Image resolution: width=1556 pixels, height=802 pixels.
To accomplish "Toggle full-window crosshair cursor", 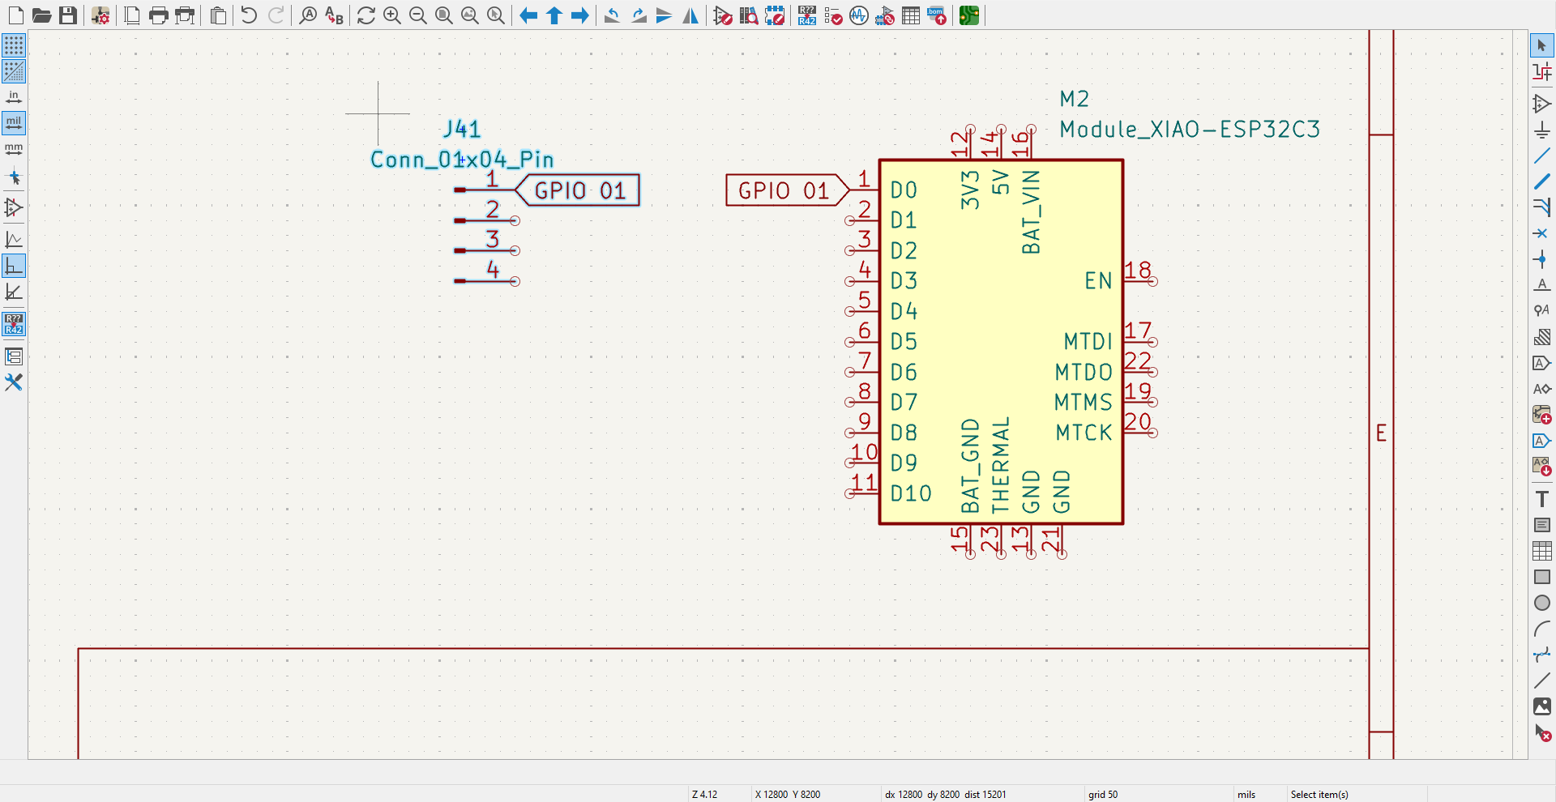I will pyautogui.click(x=14, y=177).
